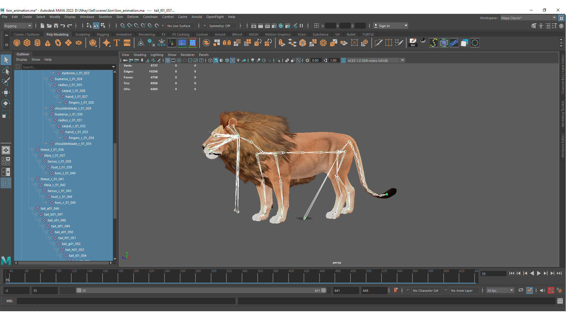Click the current frame field showing 35
The image size is (566, 318).
[x=493, y=274]
